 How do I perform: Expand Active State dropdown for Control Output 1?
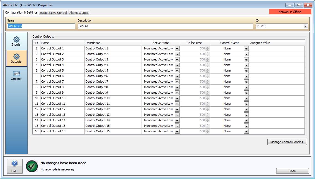(177, 49)
